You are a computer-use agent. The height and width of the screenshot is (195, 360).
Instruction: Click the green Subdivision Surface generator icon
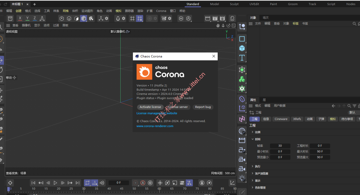242,70
